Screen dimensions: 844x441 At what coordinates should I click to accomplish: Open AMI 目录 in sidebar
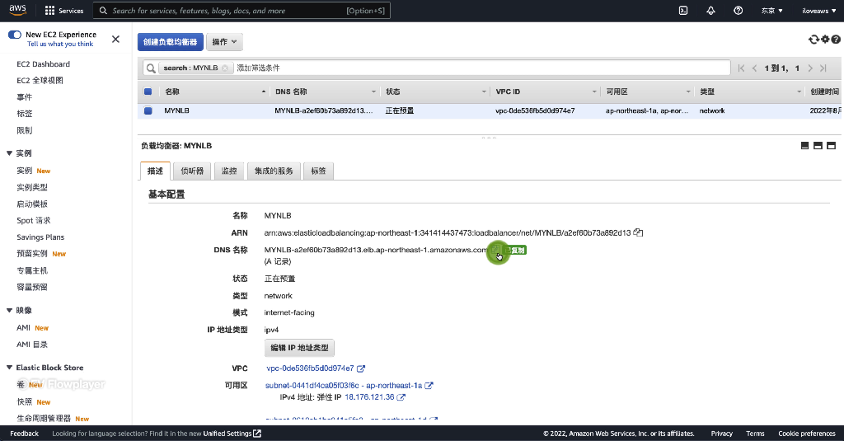click(x=32, y=345)
